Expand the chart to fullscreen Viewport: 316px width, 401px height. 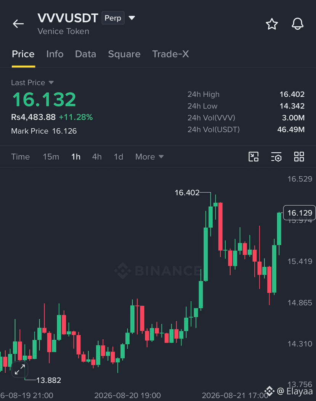(x=20, y=369)
